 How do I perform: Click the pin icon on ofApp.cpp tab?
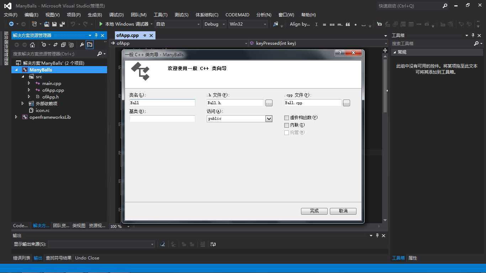pyautogui.click(x=144, y=35)
